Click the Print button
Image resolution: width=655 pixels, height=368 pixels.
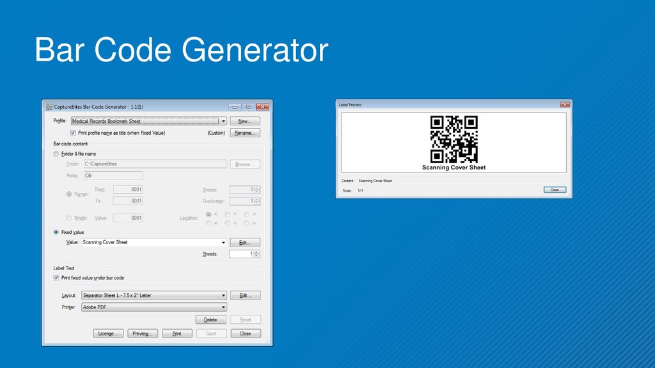pyautogui.click(x=177, y=333)
